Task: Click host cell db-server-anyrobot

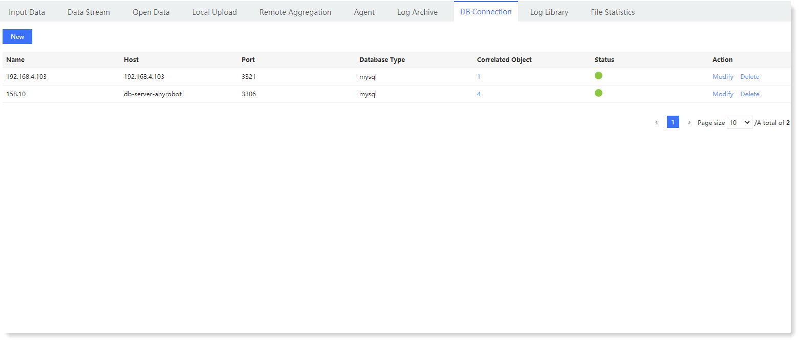Action: pos(153,94)
